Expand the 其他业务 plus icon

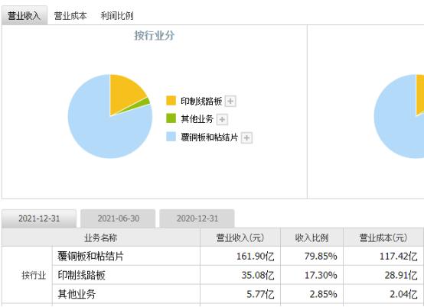[x=222, y=119]
